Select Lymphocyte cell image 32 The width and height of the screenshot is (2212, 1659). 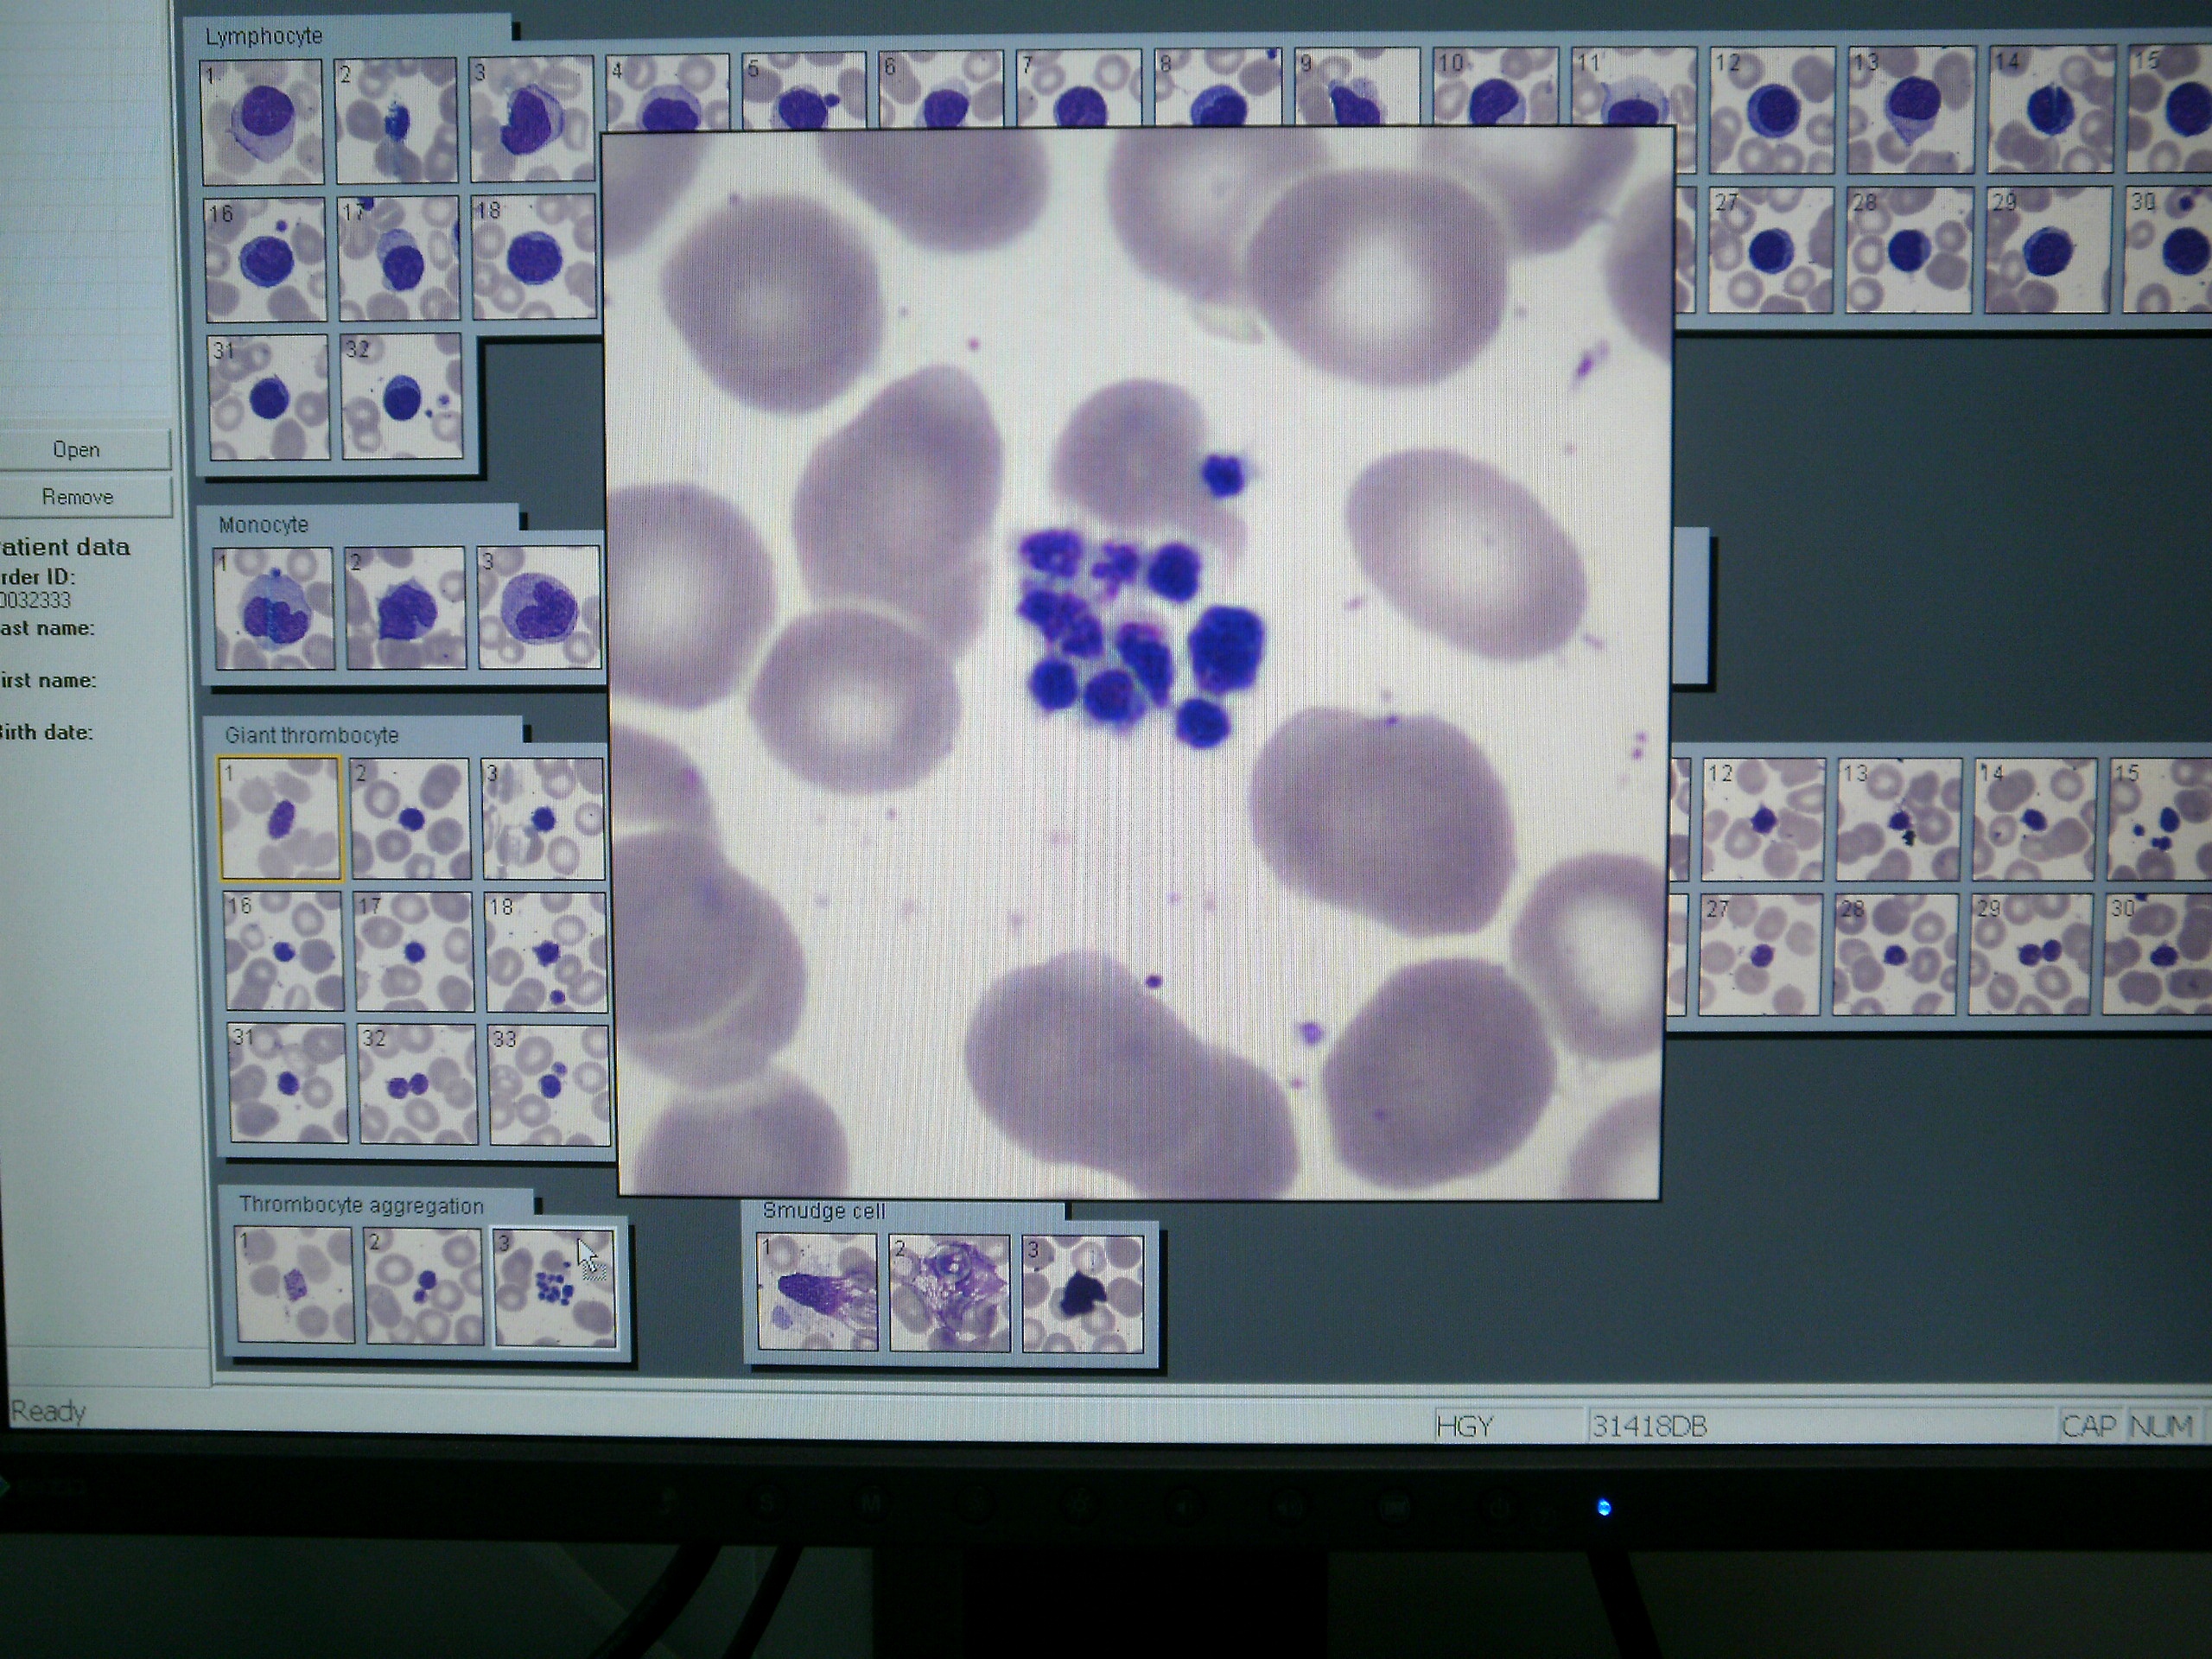[401, 397]
